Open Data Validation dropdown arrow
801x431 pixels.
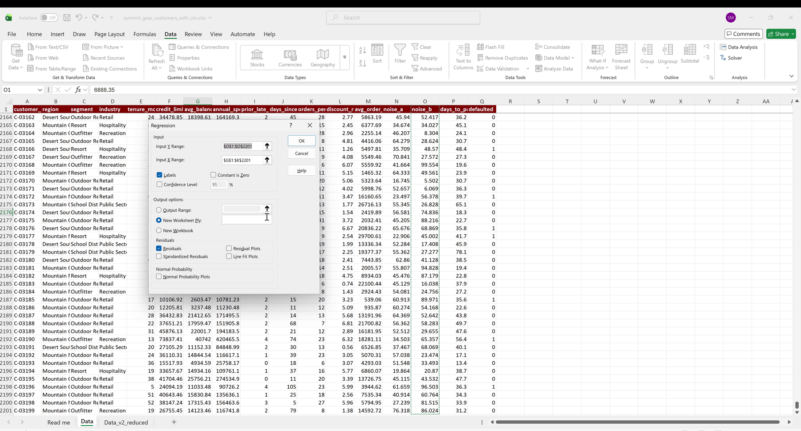528,69
